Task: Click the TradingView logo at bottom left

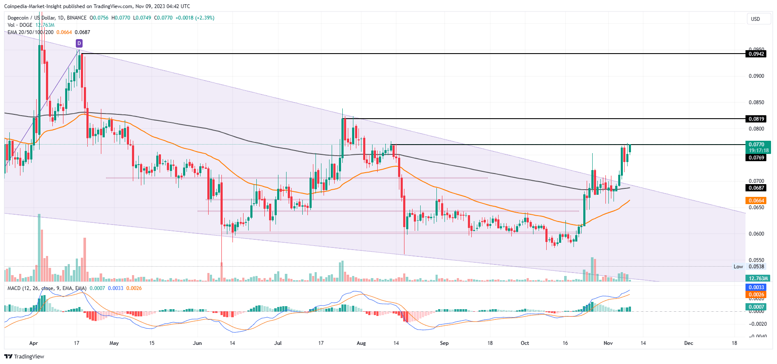Action: pos(24,356)
